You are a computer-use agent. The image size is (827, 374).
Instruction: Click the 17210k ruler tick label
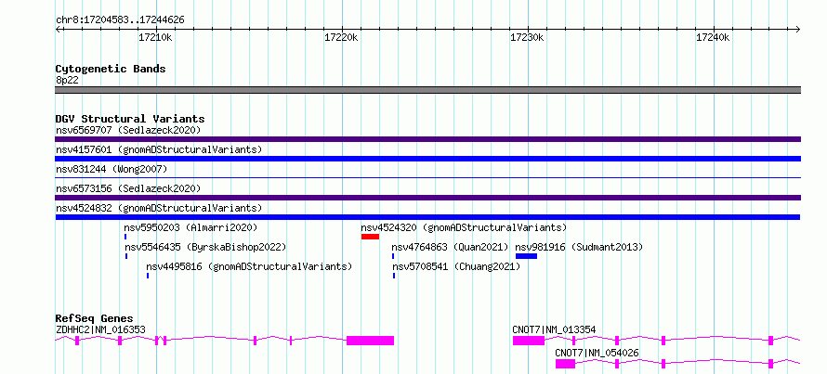[155, 37]
